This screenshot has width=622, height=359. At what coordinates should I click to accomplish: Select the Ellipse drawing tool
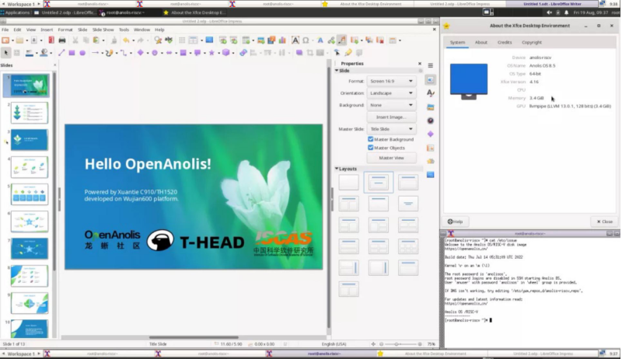click(82, 52)
